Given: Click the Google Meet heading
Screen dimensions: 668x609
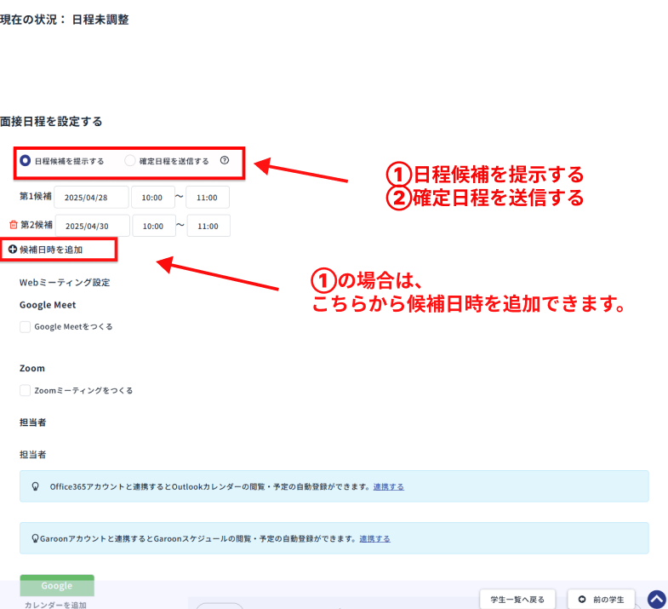Looking at the screenshot, I should pos(48,305).
